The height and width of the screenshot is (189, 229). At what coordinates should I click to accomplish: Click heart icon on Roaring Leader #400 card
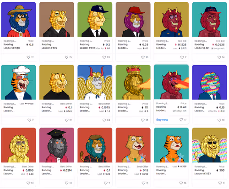click(x=66, y=57)
